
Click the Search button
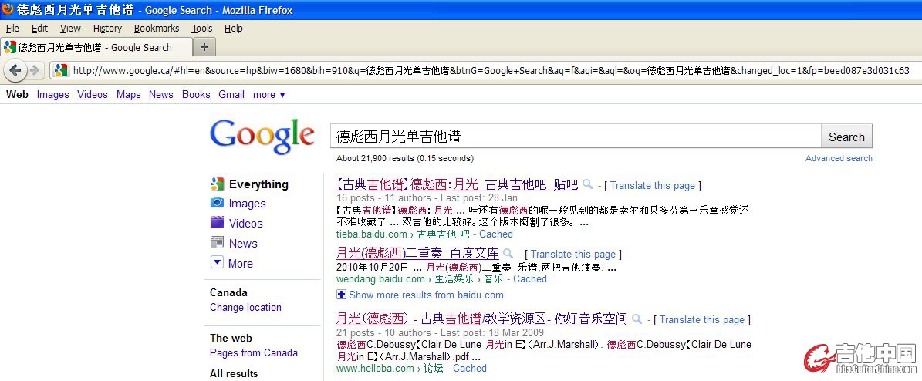click(846, 137)
